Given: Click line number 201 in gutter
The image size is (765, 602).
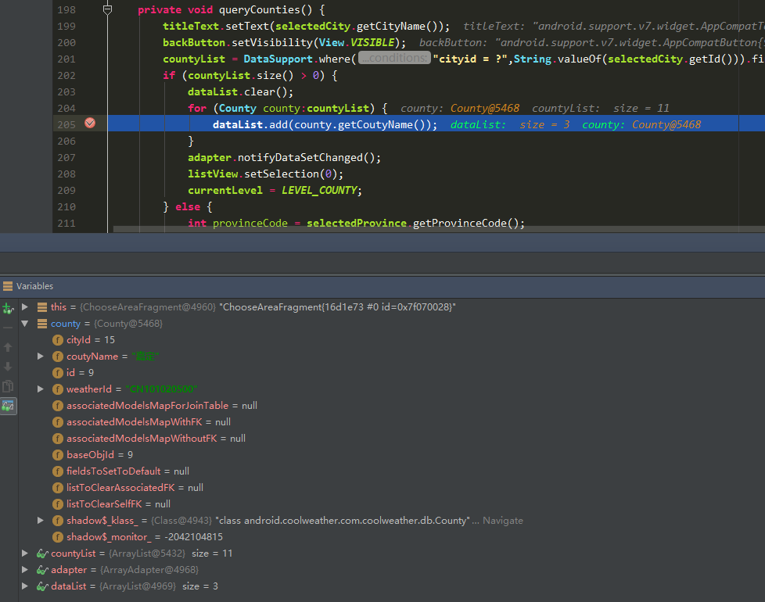Looking at the screenshot, I should [x=66, y=59].
